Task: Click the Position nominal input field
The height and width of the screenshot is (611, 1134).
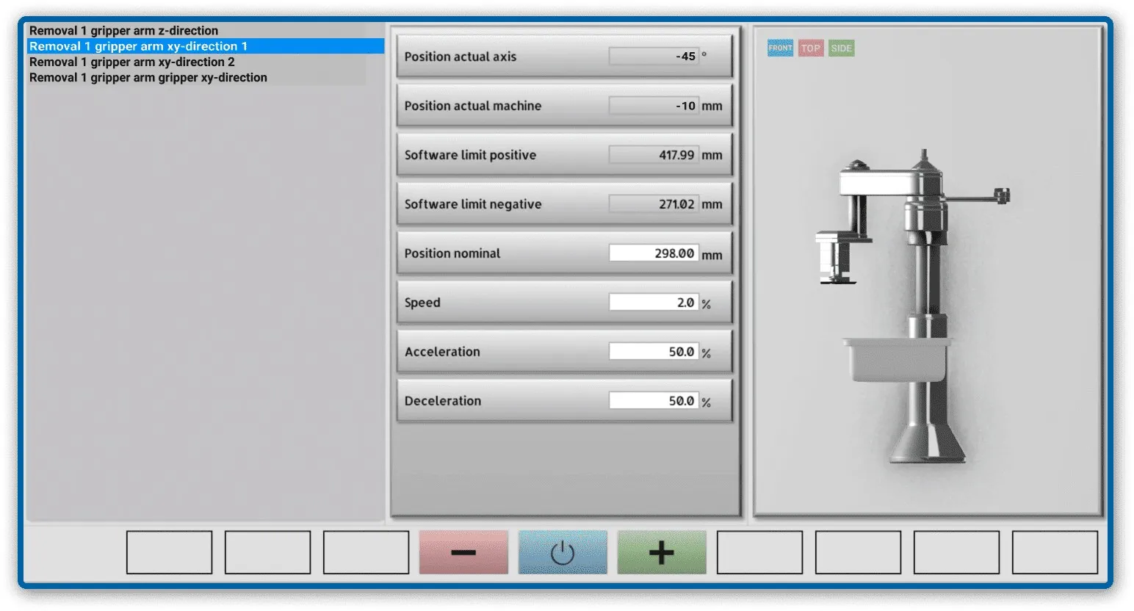Action: tap(654, 253)
